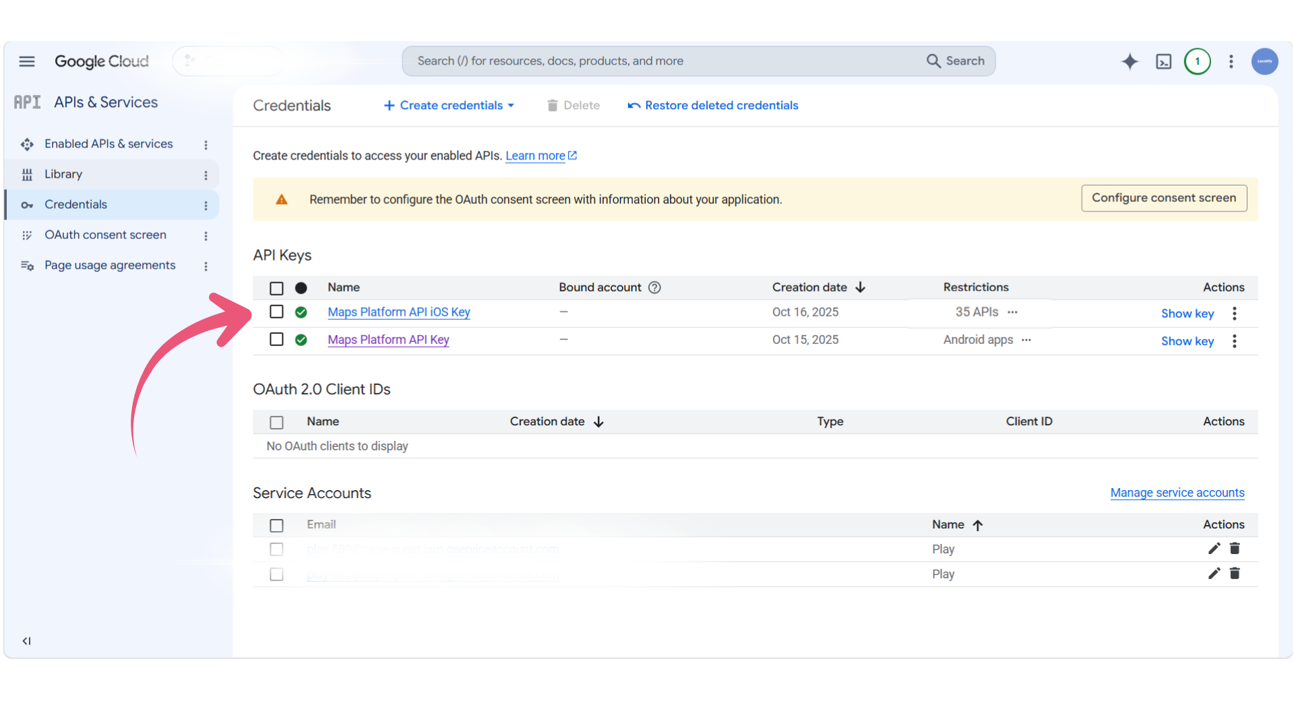This screenshot has height=727, width=1294.
Task: Click the Restrictions column header
Action: click(976, 287)
